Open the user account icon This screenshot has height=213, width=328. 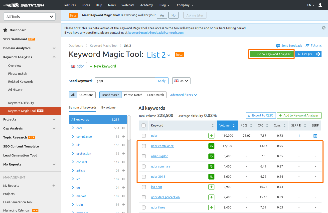320,5
